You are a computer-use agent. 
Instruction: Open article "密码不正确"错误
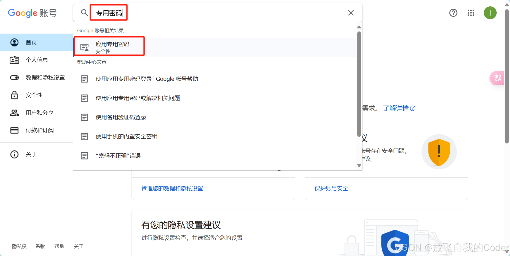215,156
